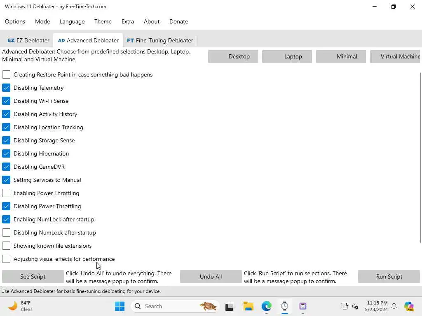Open the weather widget showing 64°F
Screen dimensions: 422x316
coord(20,306)
